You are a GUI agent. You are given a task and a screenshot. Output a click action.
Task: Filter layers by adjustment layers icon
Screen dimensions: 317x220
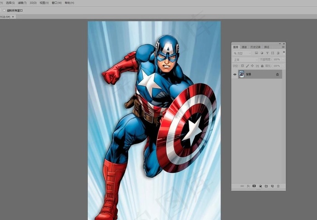coord(262,53)
